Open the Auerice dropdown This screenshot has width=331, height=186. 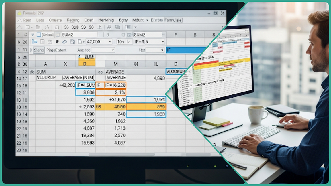[x=103, y=50]
